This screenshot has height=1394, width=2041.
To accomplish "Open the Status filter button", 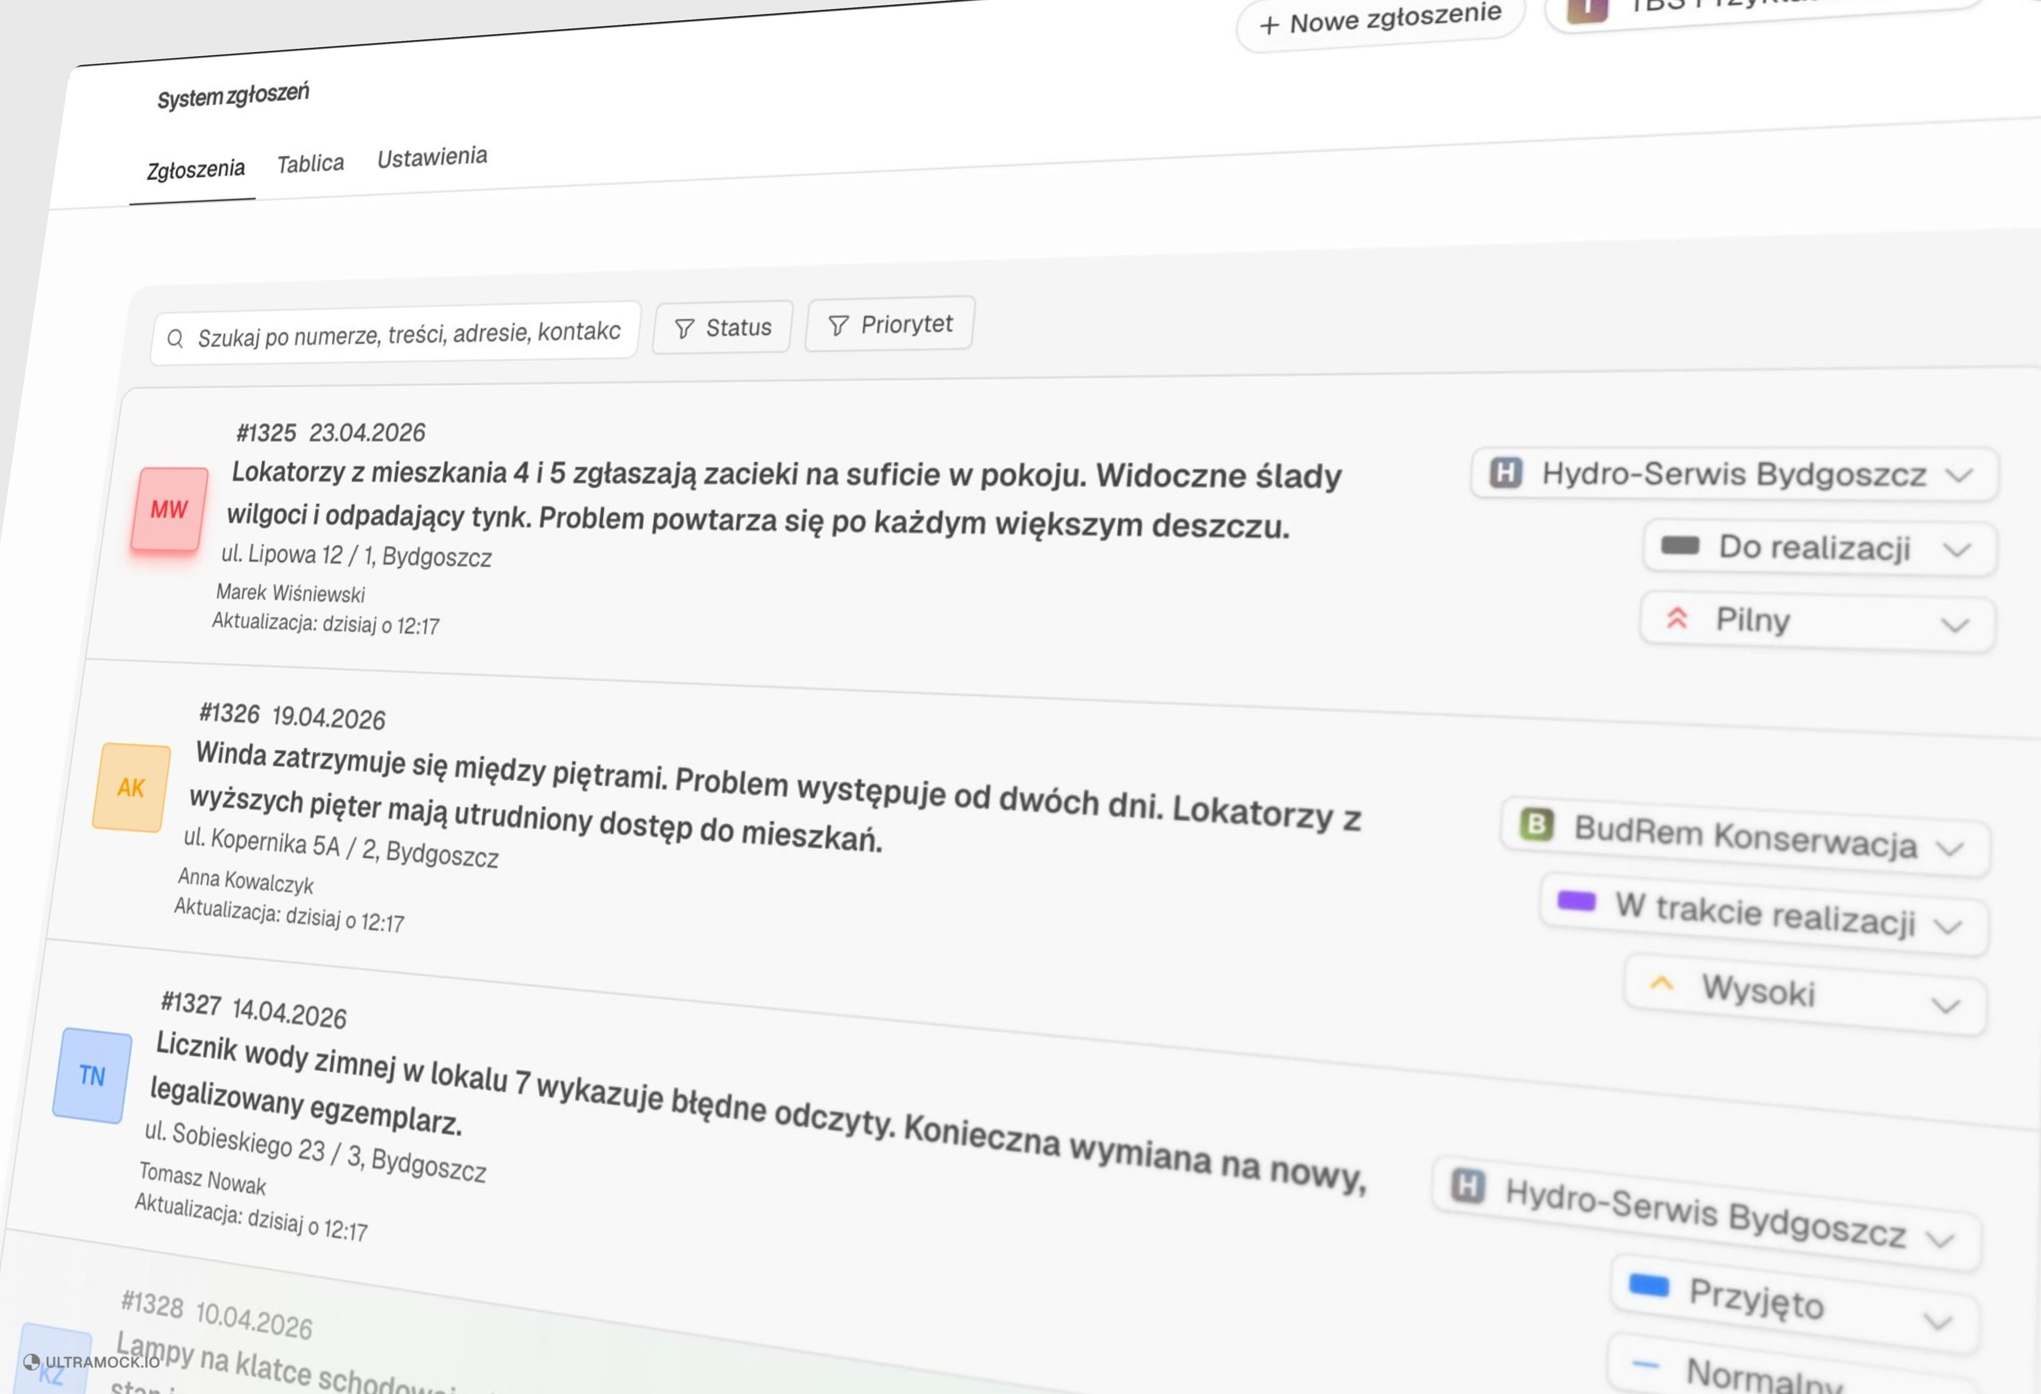I will tap(723, 327).
